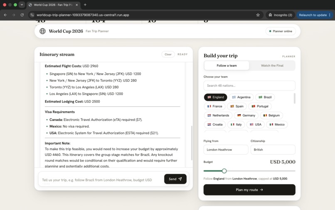Select the Spain team chip
The image size is (335, 210).
pos(237,106)
